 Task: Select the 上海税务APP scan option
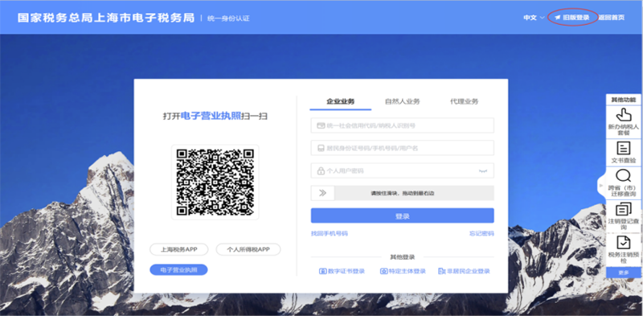[x=178, y=249]
